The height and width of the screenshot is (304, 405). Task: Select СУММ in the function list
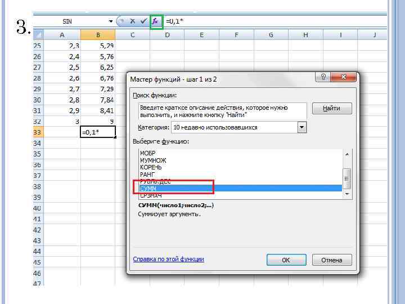[x=241, y=189]
